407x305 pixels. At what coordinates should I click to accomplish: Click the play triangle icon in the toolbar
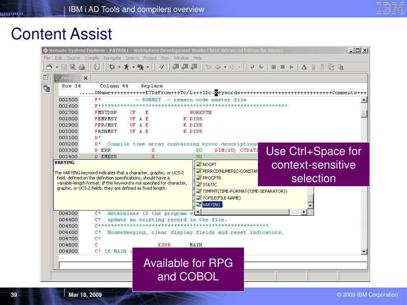coord(292,67)
